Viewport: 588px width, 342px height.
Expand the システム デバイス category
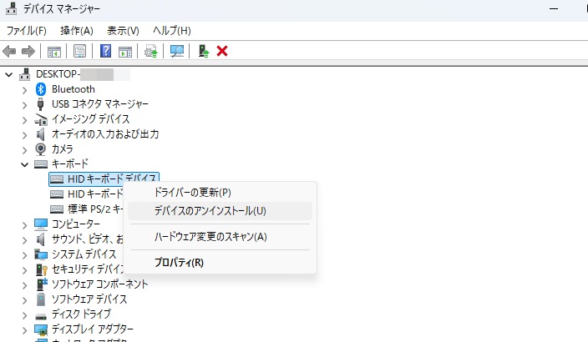point(25,255)
